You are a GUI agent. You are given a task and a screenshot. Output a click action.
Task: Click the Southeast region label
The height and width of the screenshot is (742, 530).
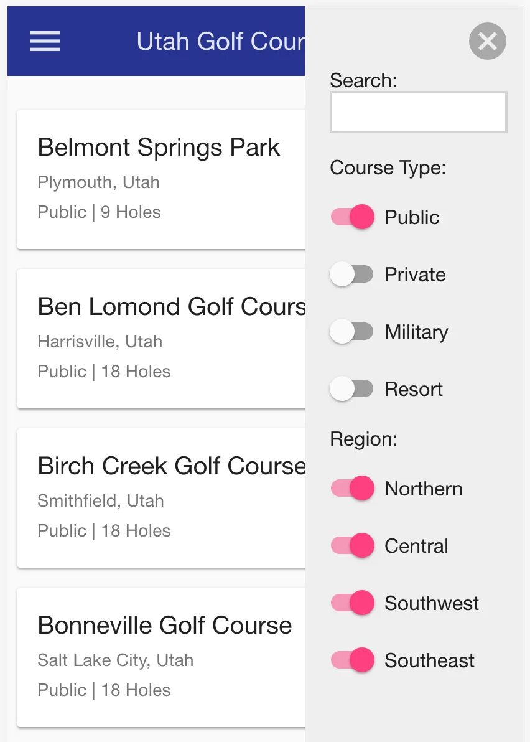pyautogui.click(x=429, y=660)
